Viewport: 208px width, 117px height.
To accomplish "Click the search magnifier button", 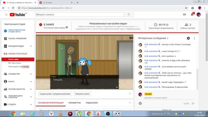I will [x=129, y=15].
